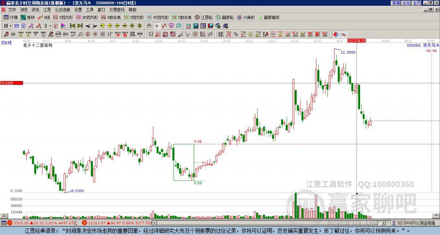Click the 论坛 forum button
Screen dimensions: 440x235
click(x=406, y=3)
